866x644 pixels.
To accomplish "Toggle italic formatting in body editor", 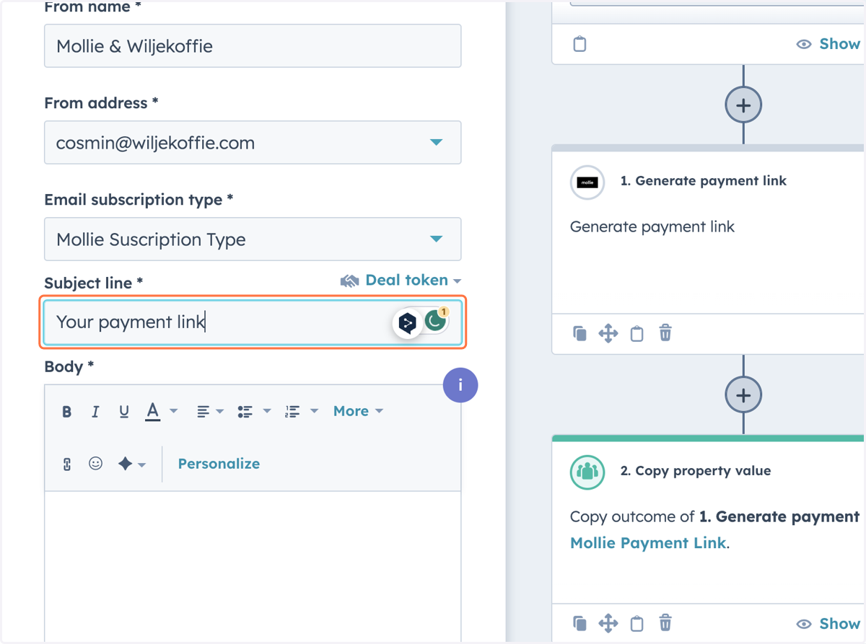I will pos(95,412).
